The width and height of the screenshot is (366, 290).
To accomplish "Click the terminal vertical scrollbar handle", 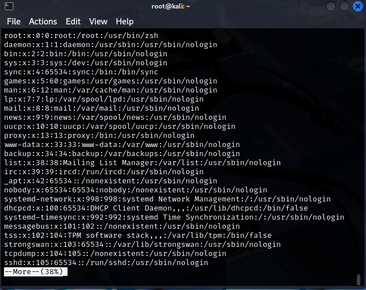I will 359,279.
